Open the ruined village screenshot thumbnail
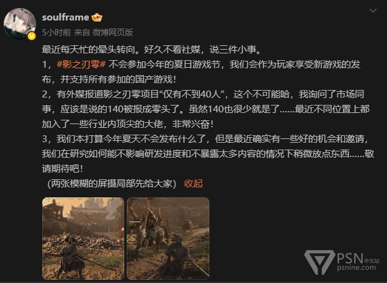 [x=83, y=238]
